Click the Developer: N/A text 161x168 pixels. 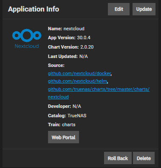[x=65, y=106]
